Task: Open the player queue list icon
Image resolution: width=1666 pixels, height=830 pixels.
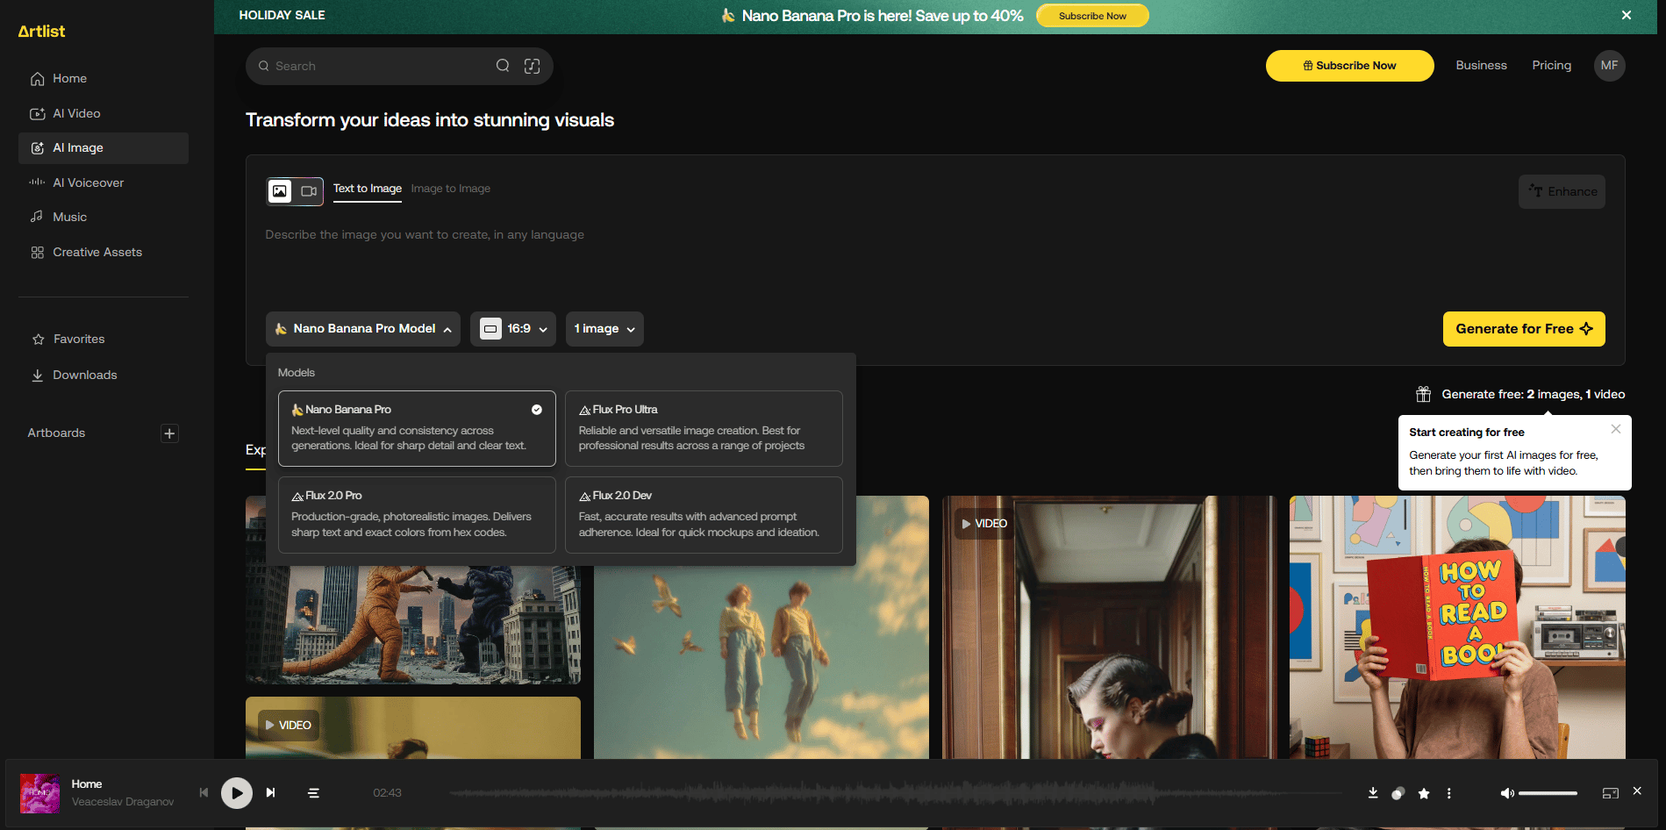Action: click(313, 793)
